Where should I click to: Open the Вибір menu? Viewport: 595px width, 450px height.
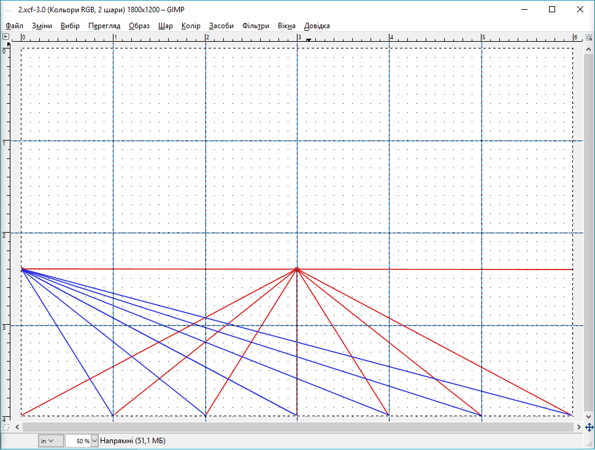coord(70,26)
